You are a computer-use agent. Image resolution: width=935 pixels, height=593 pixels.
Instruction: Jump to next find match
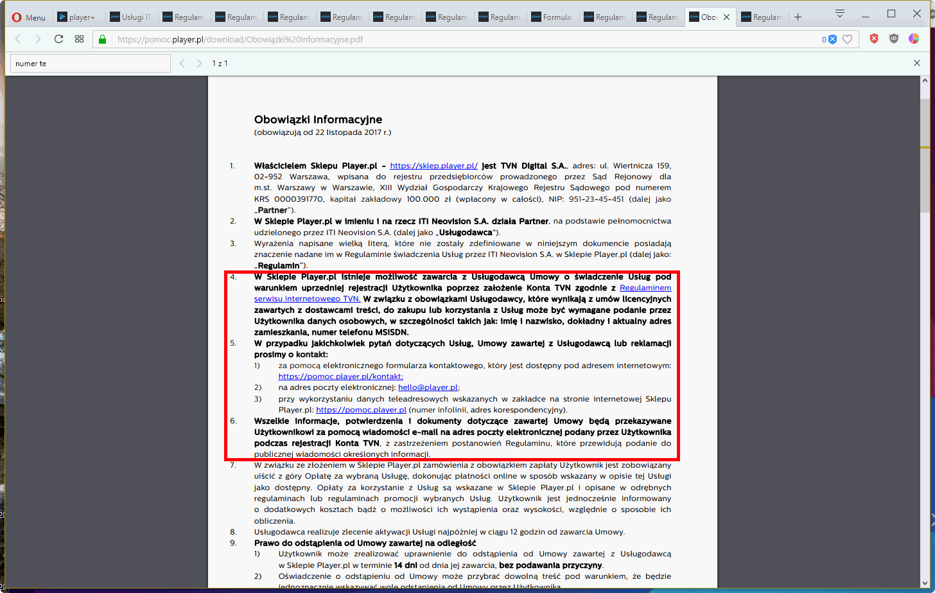[199, 63]
